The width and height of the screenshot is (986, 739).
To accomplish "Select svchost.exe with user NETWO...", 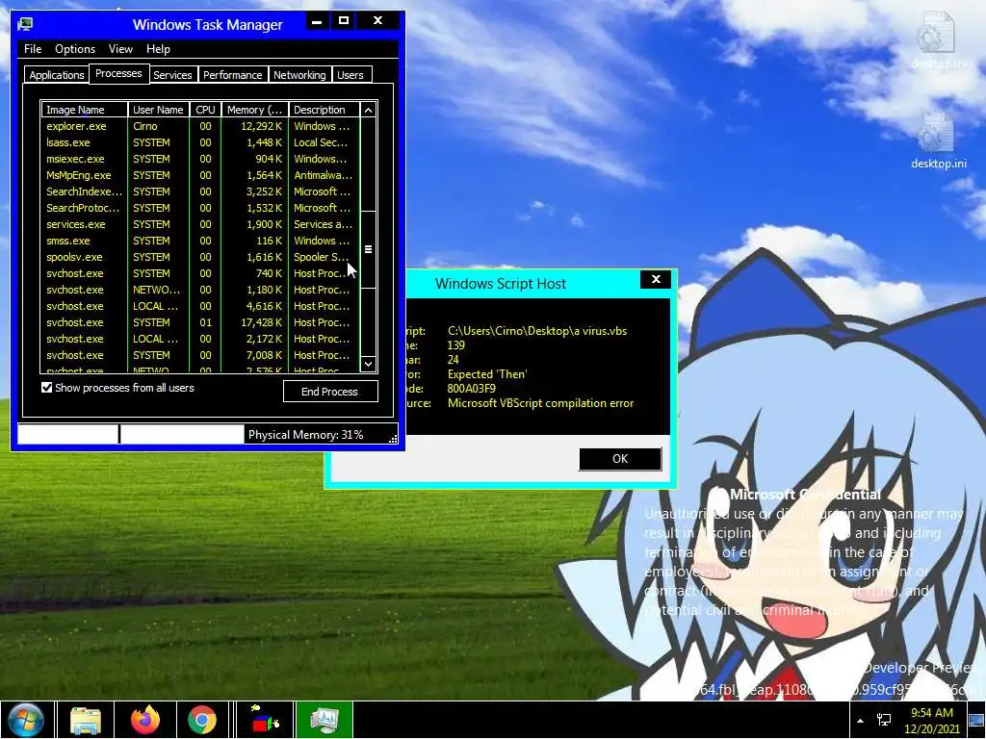I will click(x=200, y=290).
